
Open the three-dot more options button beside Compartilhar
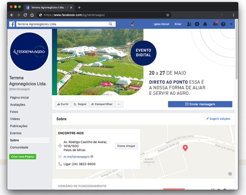click(x=119, y=104)
